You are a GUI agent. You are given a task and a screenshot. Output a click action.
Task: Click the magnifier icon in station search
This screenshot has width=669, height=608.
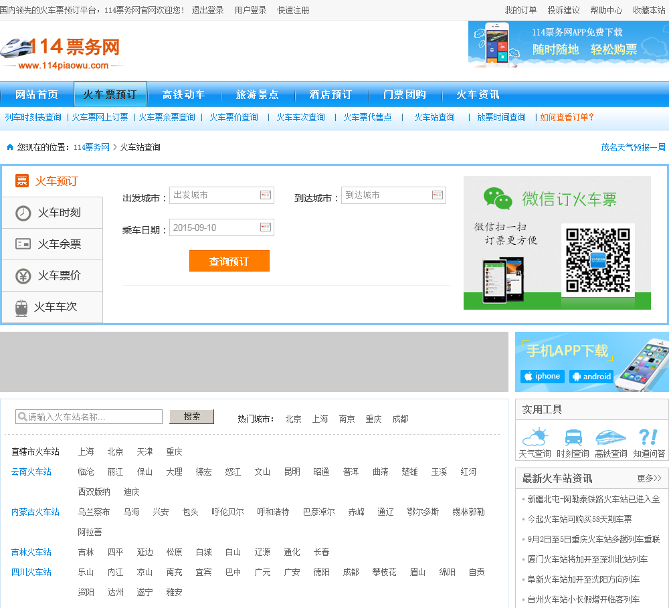click(22, 417)
